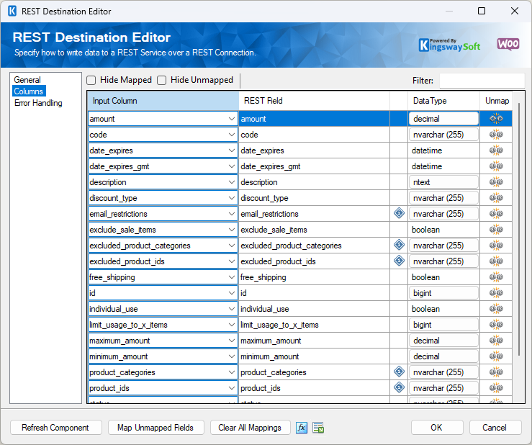Select the limit_usage_to_x_items REST field cell

click(x=314, y=325)
